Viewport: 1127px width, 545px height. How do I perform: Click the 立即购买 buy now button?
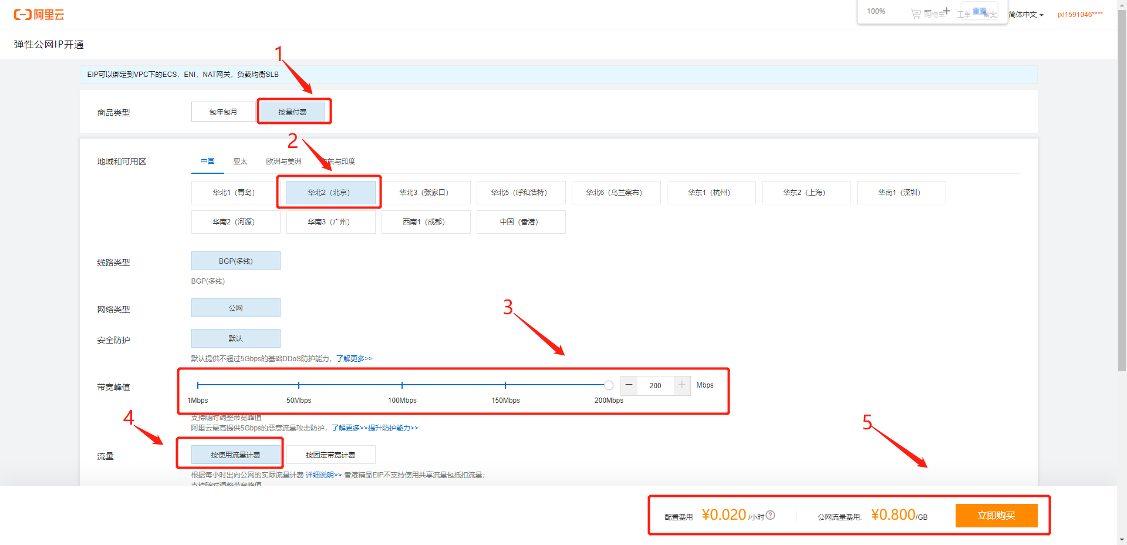pyautogui.click(x=996, y=516)
